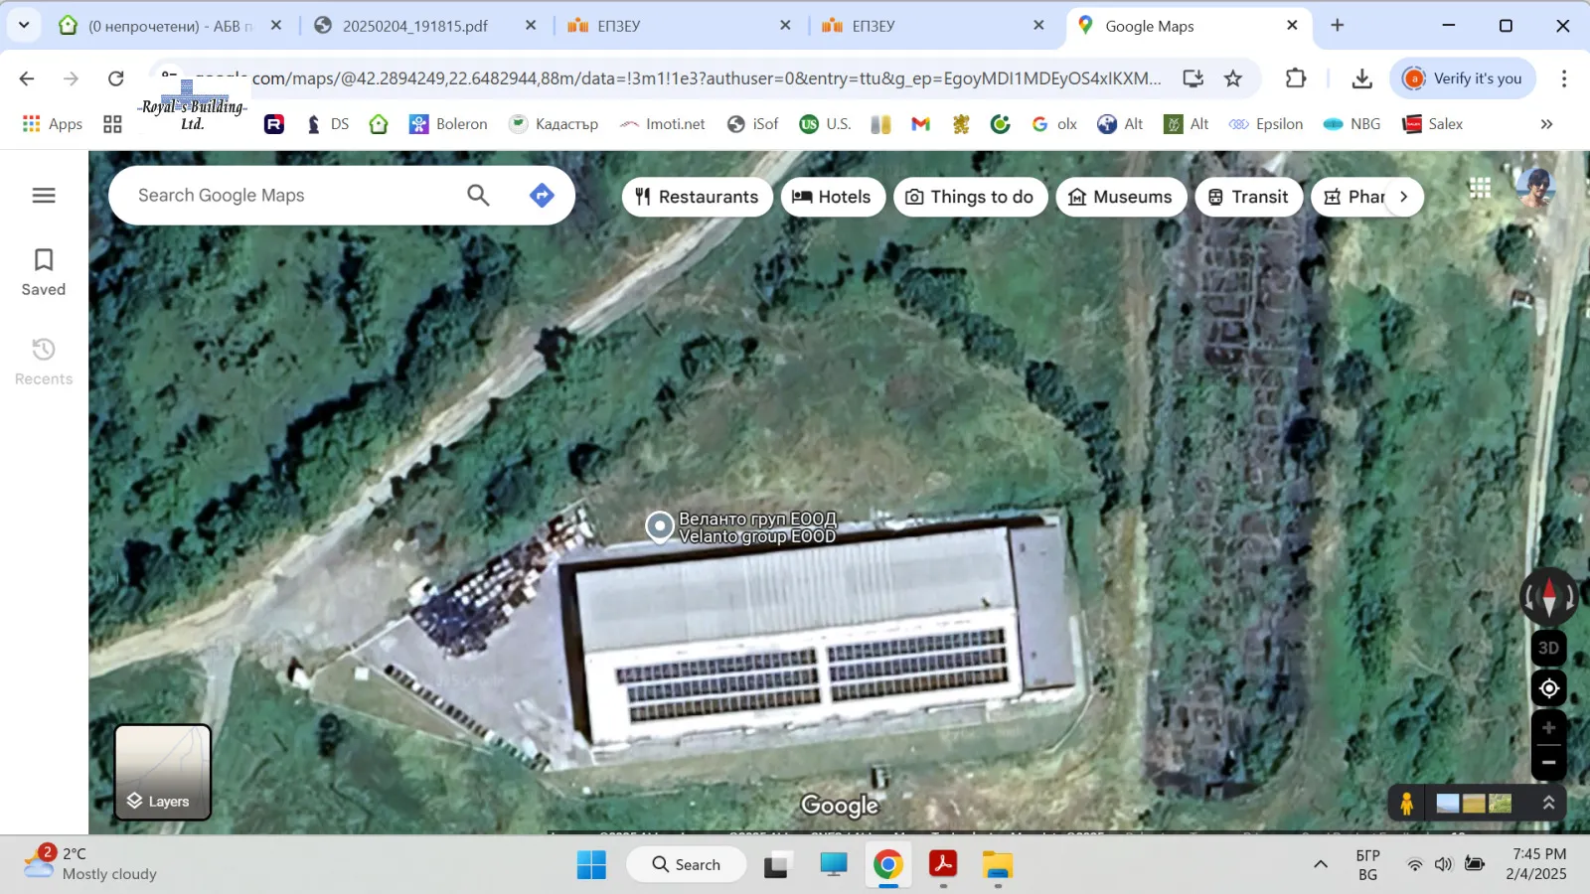Switch to the 20250204_191815.pdf tab
The width and height of the screenshot is (1590, 894).
click(415, 26)
